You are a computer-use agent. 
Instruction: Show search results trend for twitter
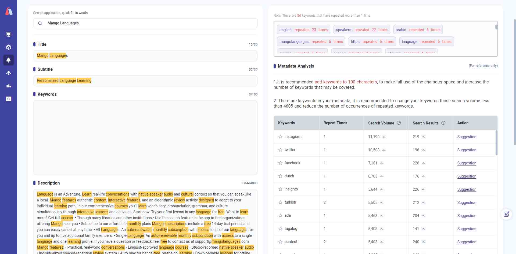[424, 150]
